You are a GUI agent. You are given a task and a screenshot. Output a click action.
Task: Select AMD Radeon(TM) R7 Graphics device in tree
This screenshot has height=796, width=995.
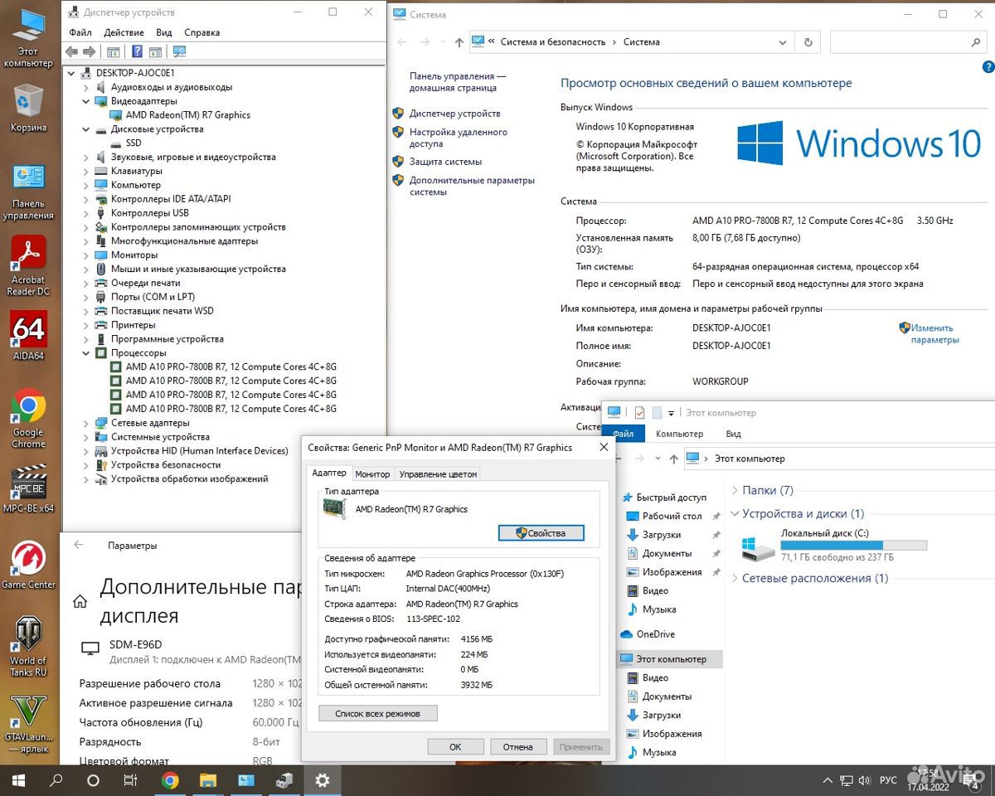[x=187, y=115]
